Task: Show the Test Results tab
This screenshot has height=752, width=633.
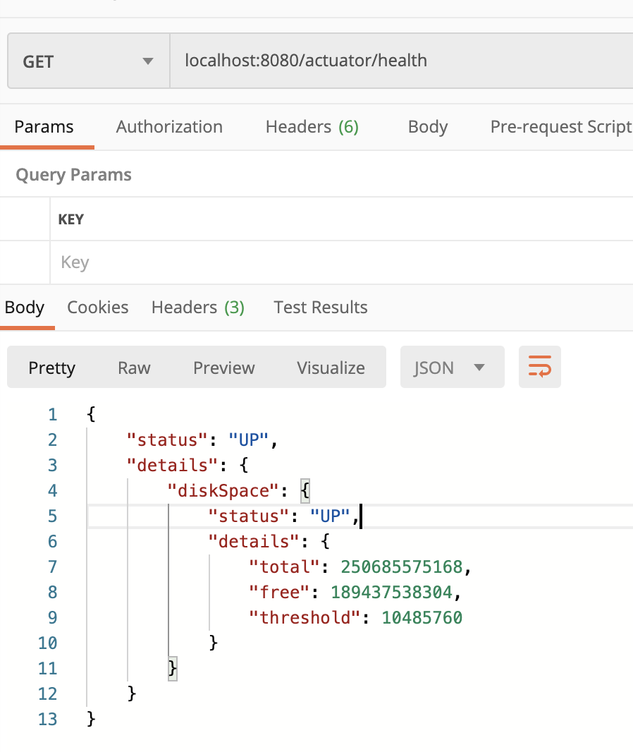Action: [x=321, y=308]
